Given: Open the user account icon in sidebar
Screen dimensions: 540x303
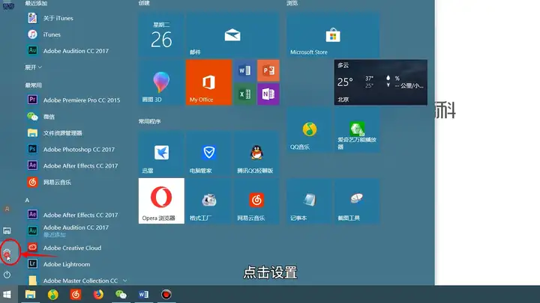Looking at the screenshot, I should [7, 209].
